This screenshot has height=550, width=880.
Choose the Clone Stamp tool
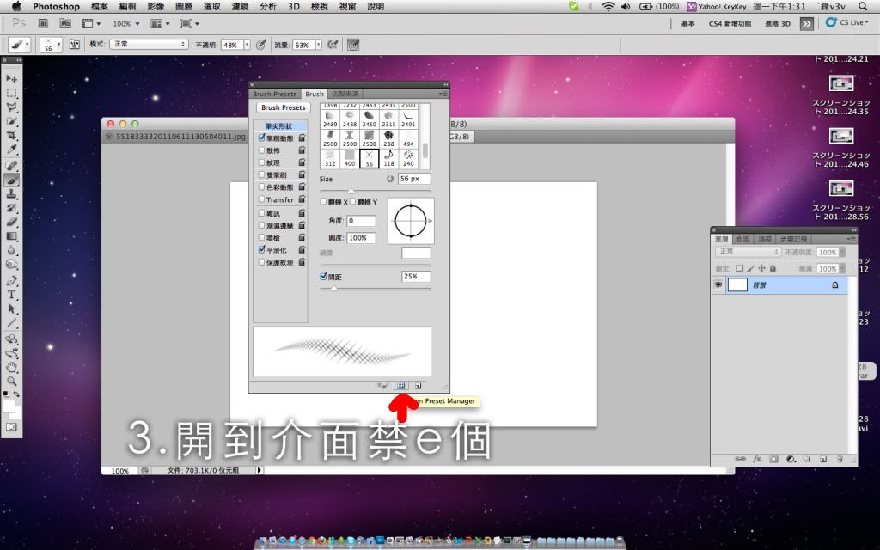point(12,193)
